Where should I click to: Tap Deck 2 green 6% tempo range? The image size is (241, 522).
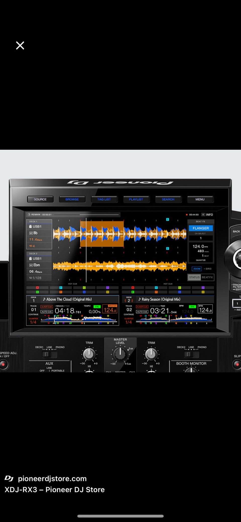click(x=192, y=307)
